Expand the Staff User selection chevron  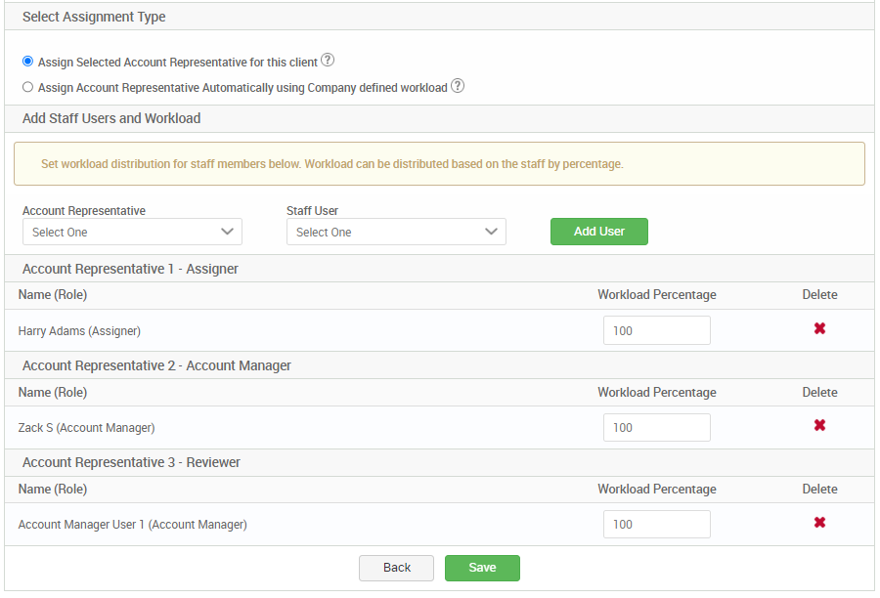coord(491,232)
